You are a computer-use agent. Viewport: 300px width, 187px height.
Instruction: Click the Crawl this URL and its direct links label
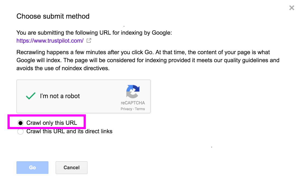click(x=69, y=131)
